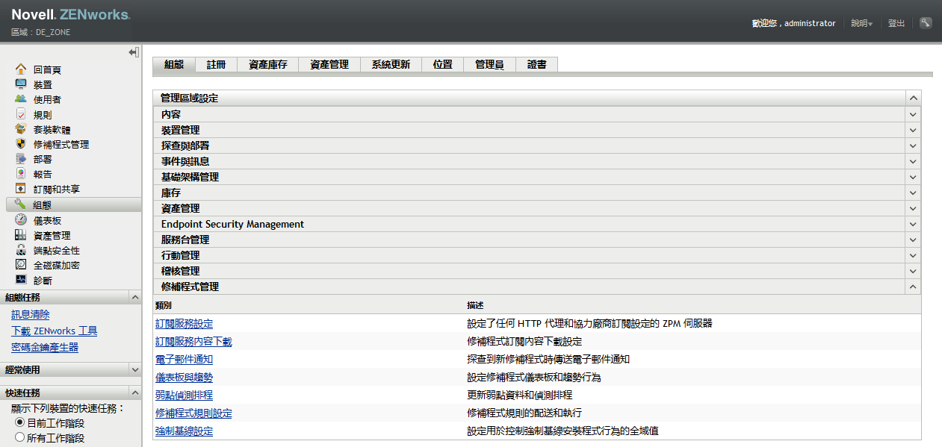Click the 儀表板 gauge icon

(x=21, y=220)
